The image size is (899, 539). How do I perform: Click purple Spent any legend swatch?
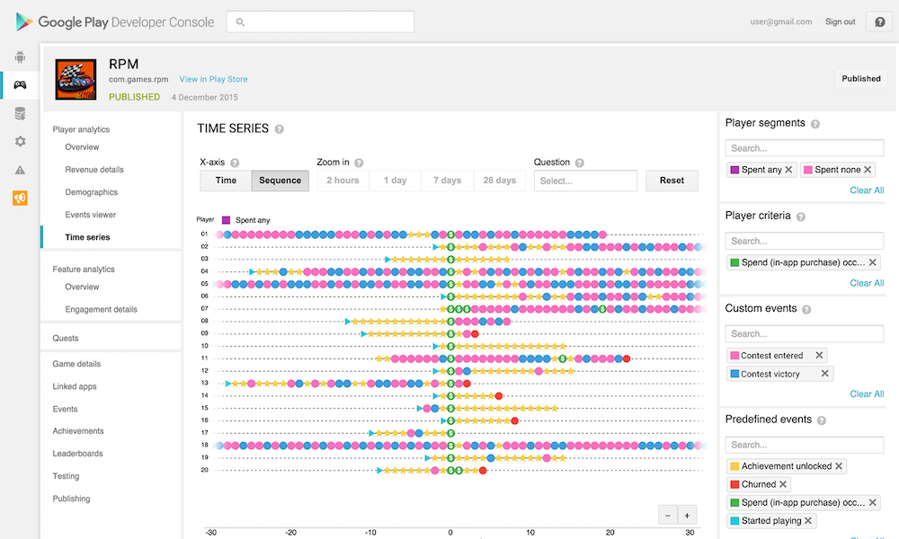tap(226, 220)
